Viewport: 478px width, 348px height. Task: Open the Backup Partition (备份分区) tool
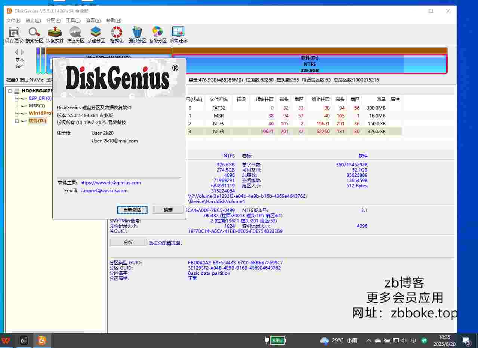click(x=158, y=35)
